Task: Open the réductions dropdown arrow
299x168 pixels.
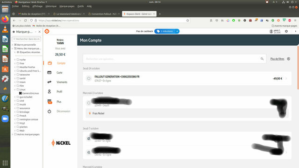Action: tap(177, 31)
